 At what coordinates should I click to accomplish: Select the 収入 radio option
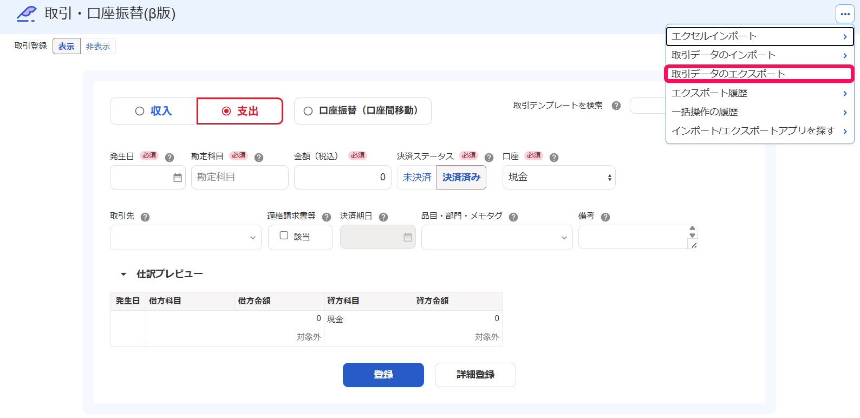coord(153,111)
